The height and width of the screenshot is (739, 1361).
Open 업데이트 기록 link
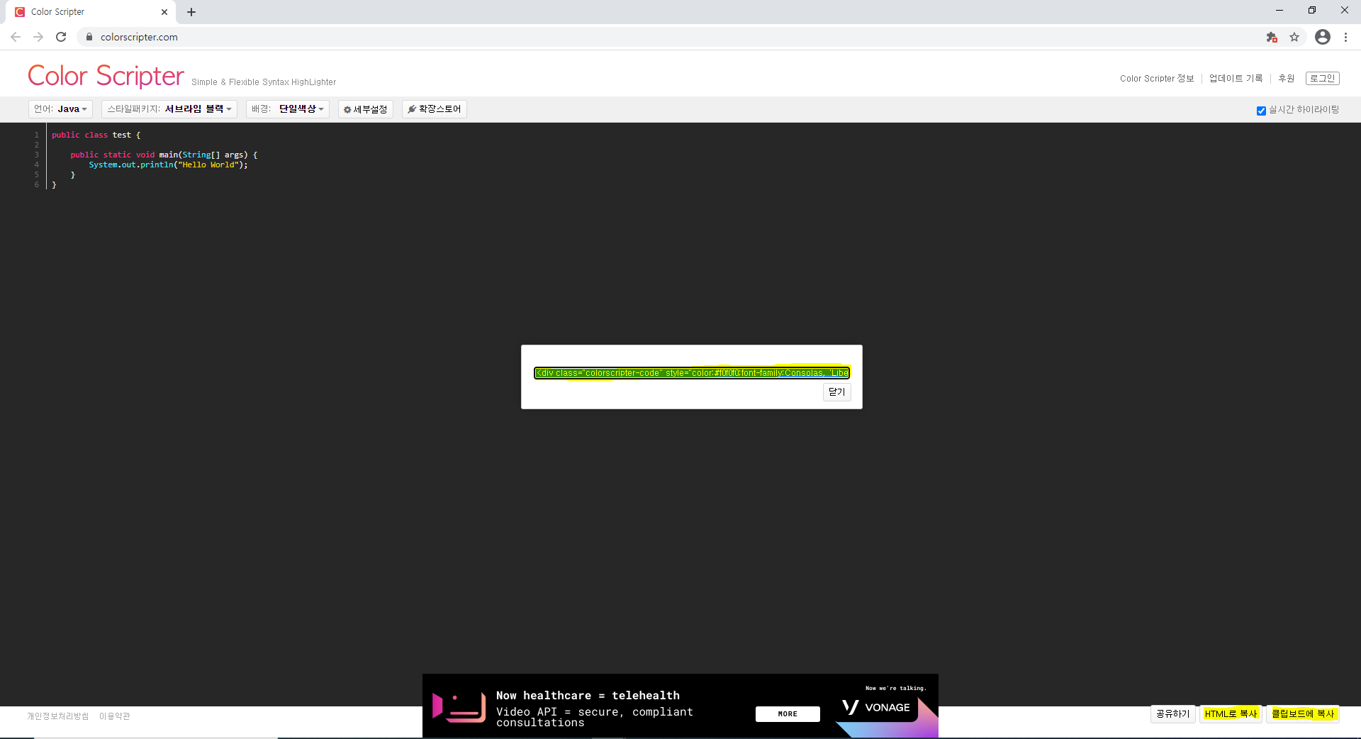click(x=1236, y=79)
